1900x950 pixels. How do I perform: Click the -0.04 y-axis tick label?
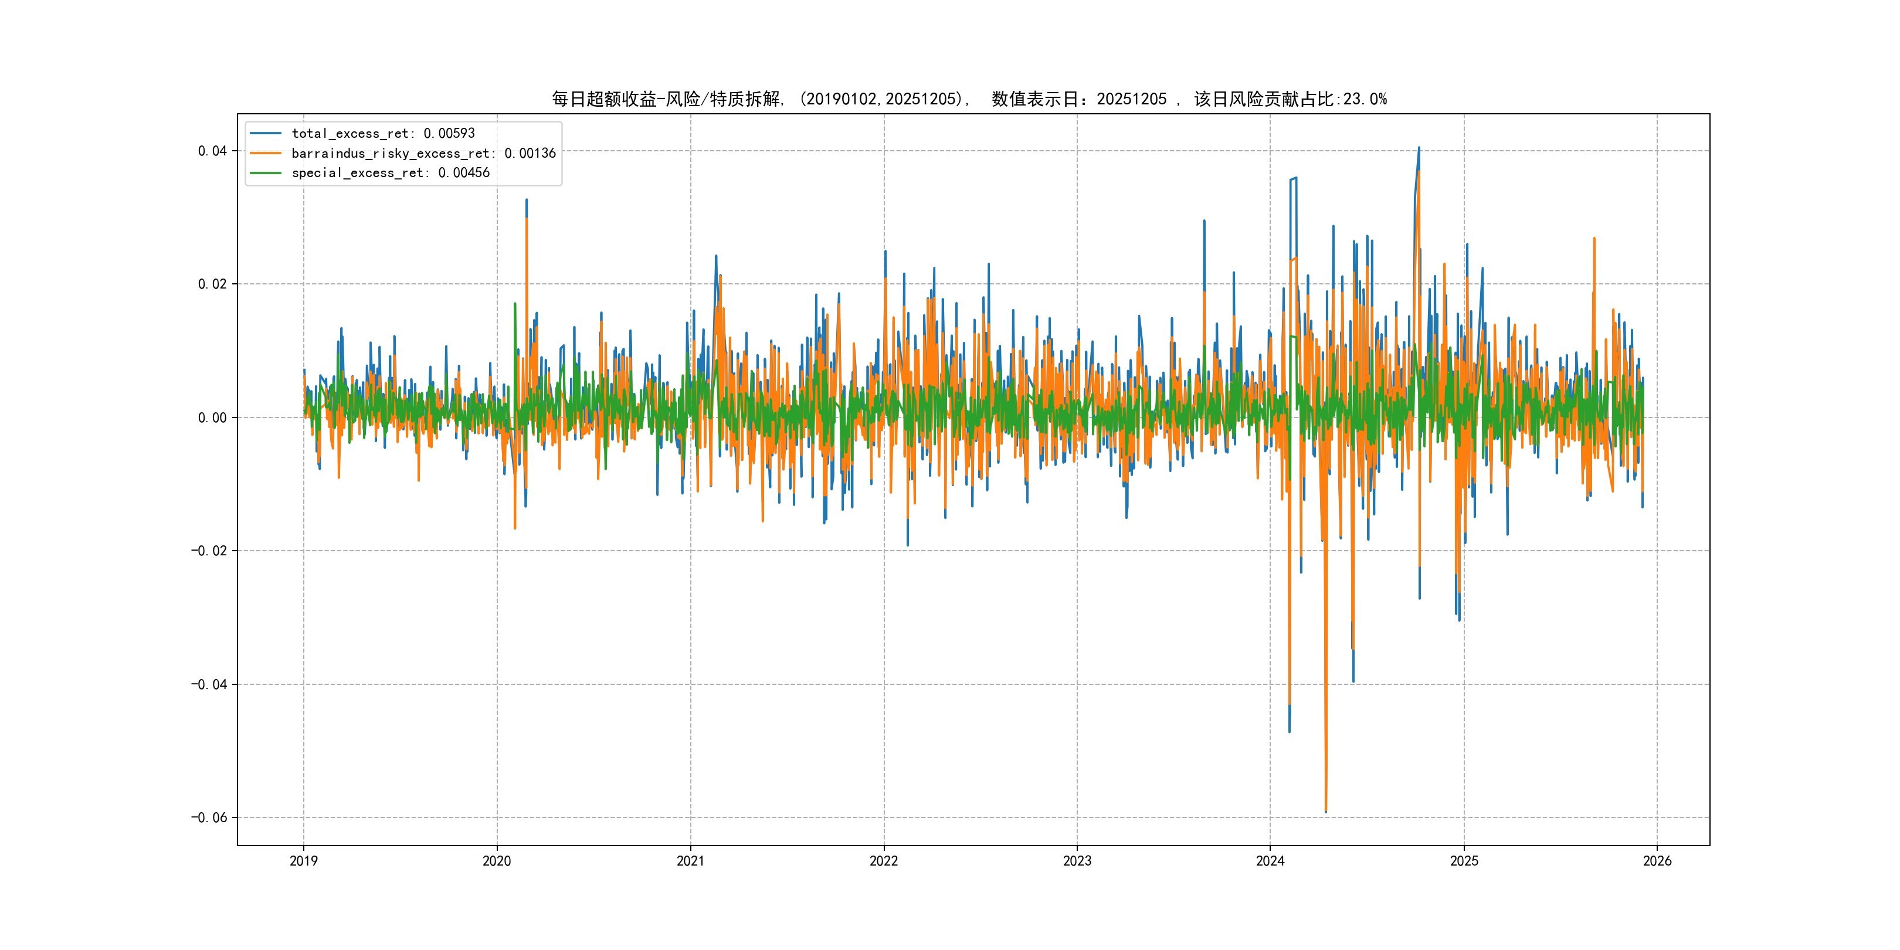[x=209, y=684]
